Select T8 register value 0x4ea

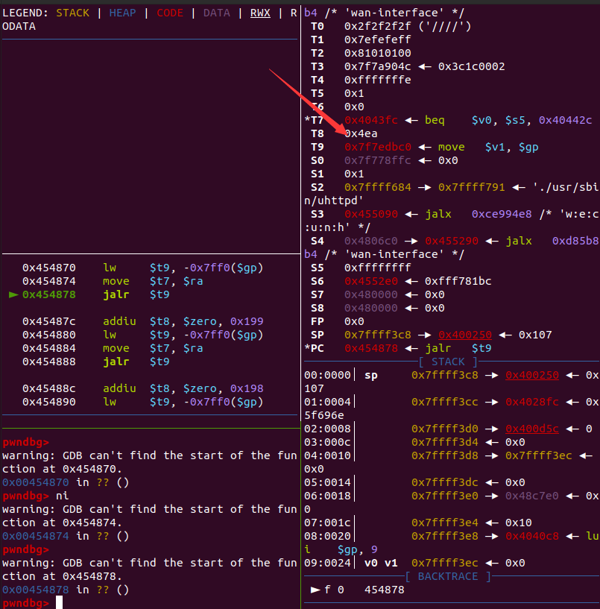click(x=361, y=133)
